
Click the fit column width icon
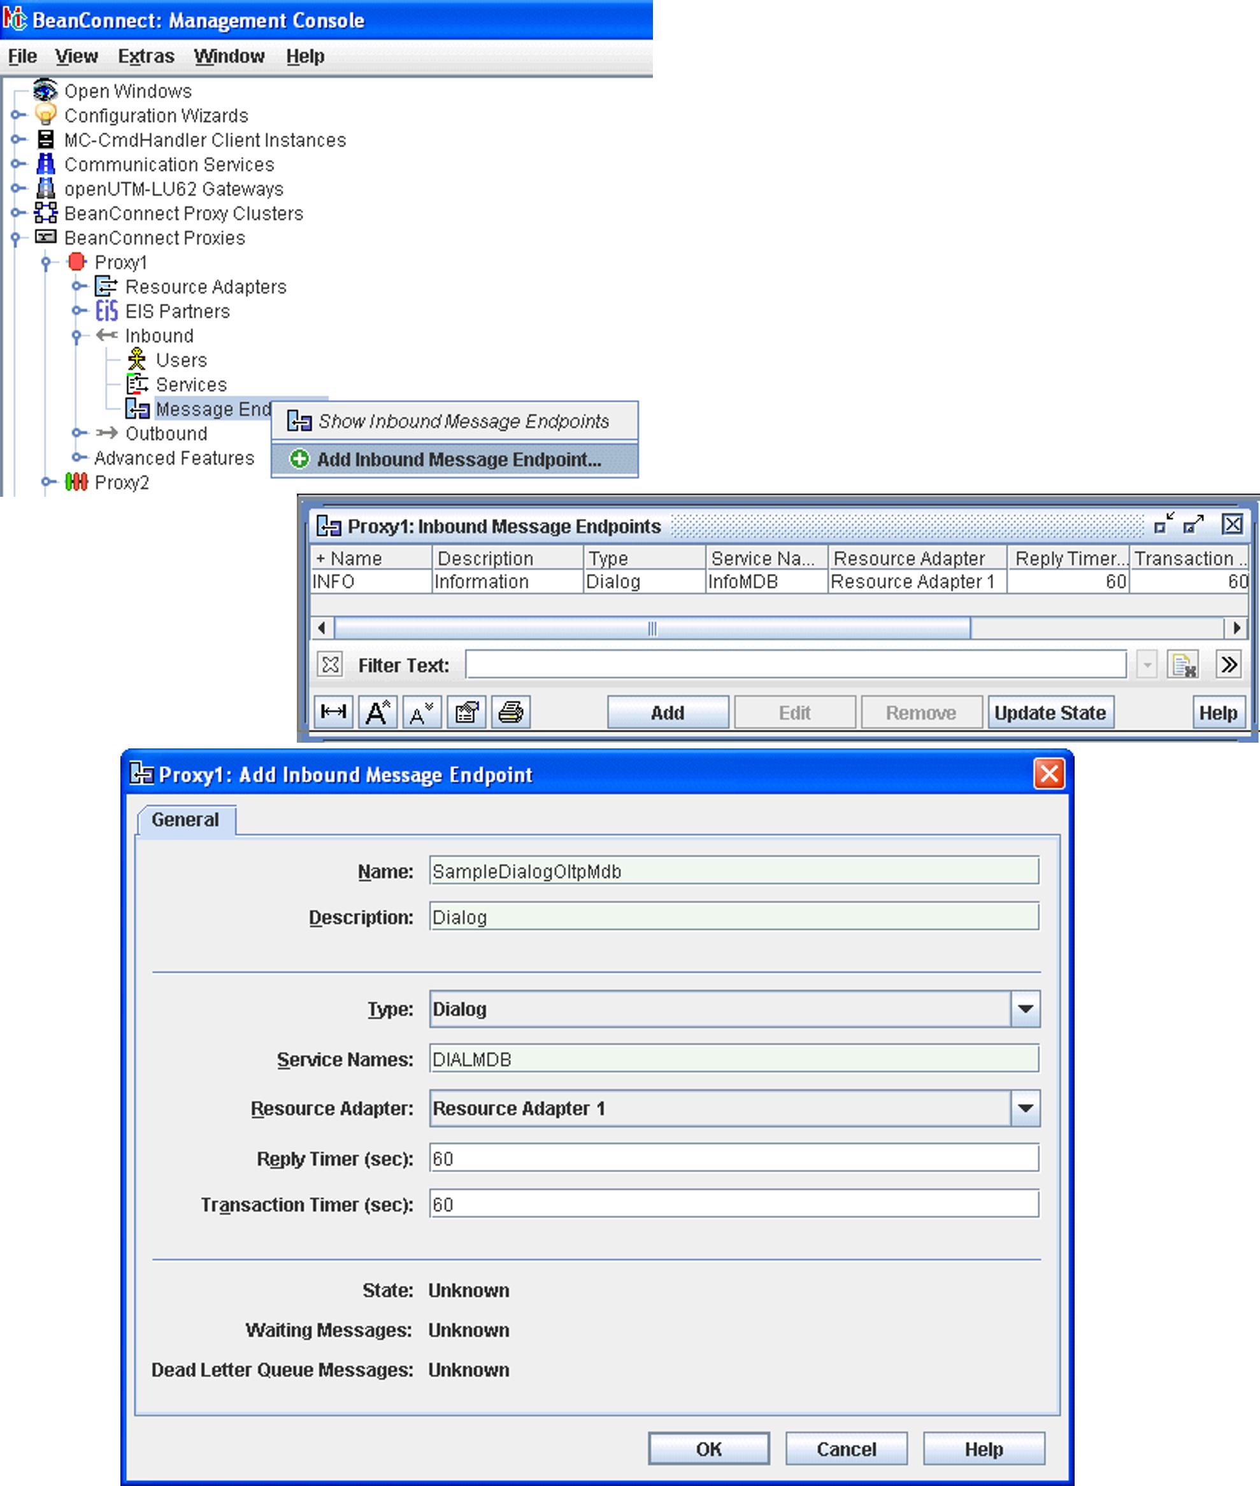pyautogui.click(x=334, y=712)
